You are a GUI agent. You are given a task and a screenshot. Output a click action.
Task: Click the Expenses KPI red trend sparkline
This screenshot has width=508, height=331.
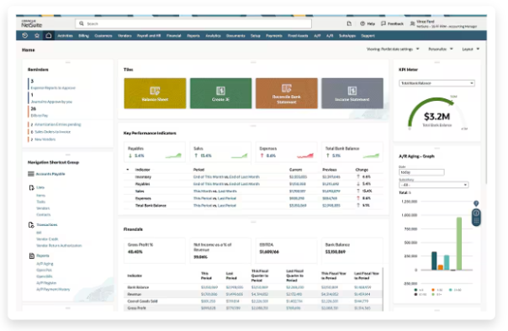pyautogui.click(x=305, y=155)
